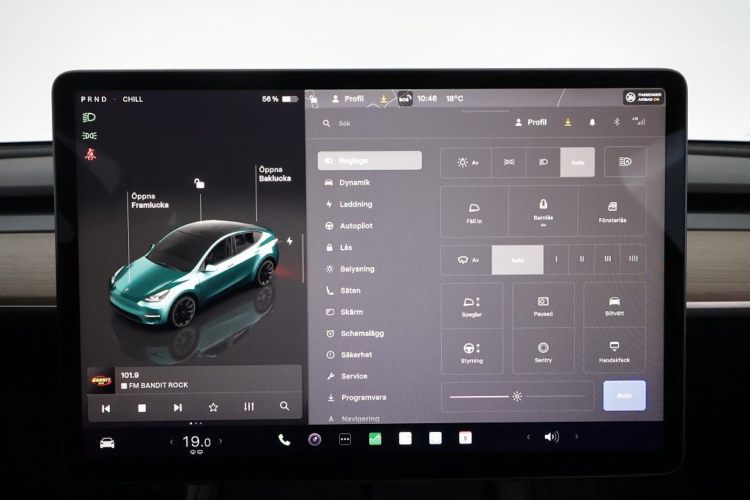
Task: Turn wipers Av (off)
Action: click(x=467, y=260)
